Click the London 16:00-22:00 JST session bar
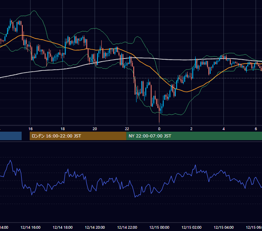Image resolution: width=262 pixels, height=231 pixels. point(78,136)
